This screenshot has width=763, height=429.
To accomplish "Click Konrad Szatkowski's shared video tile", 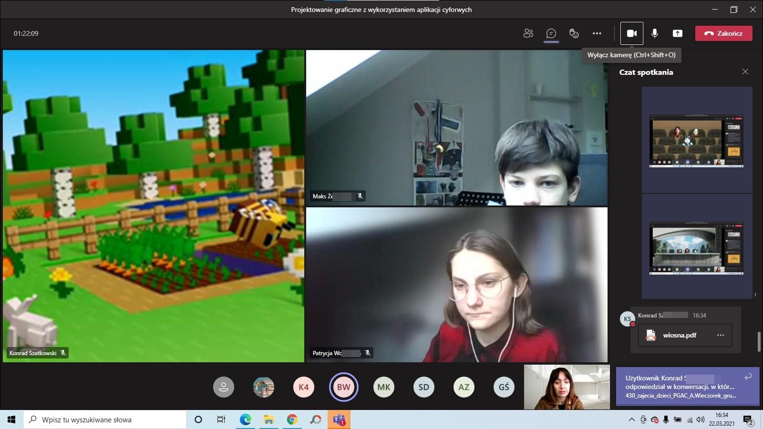I will pos(154,206).
